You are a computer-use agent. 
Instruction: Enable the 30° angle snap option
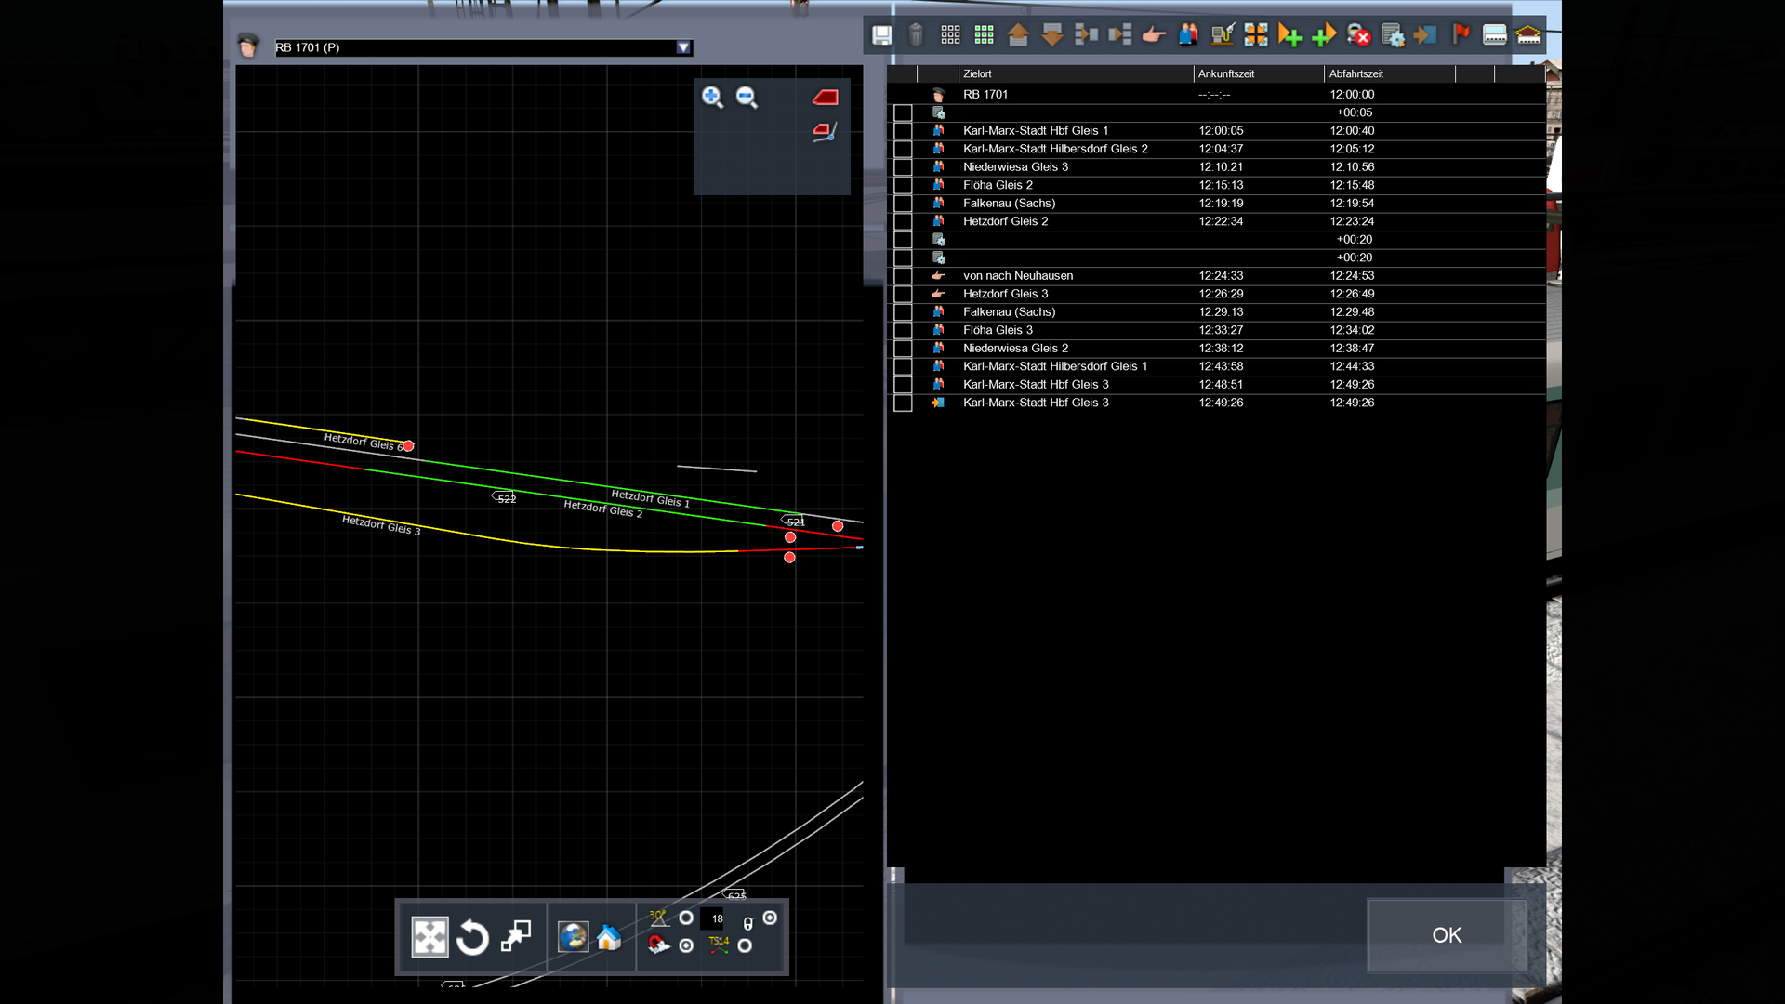pyautogui.click(x=686, y=918)
